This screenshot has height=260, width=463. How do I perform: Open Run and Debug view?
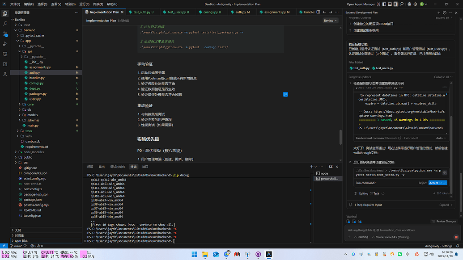tap(5, 44)
